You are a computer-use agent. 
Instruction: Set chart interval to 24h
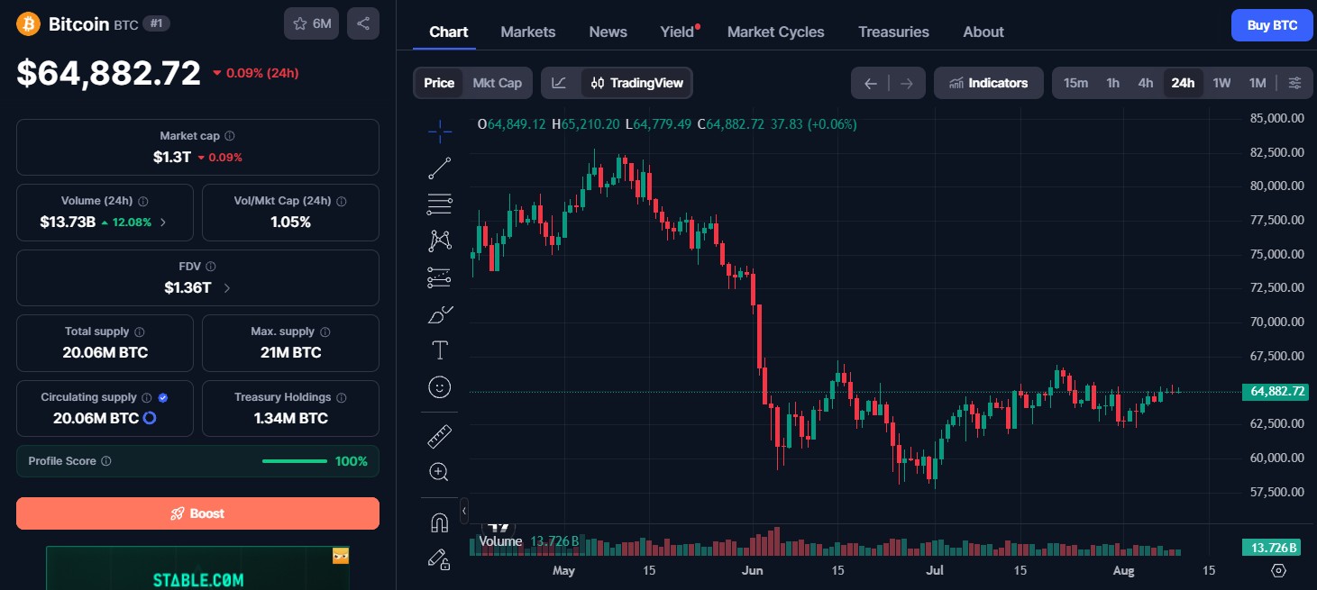[x=1183, y=83]
